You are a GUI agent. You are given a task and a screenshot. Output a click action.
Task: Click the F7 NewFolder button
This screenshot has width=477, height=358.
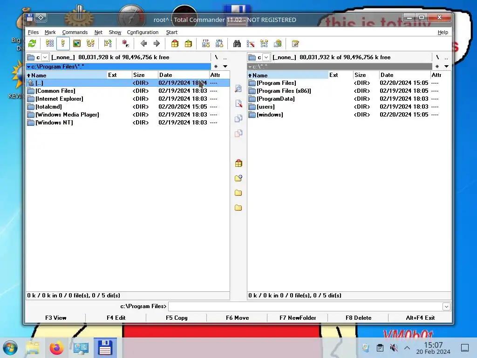(298, 318)
